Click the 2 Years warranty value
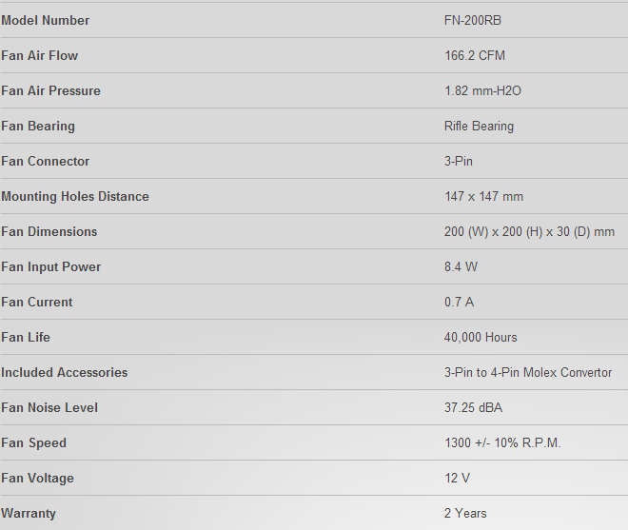This screenshot has width=628, height=530. (x=465, y=514)
